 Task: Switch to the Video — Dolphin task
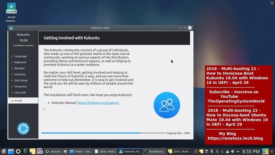pos(81,151)
